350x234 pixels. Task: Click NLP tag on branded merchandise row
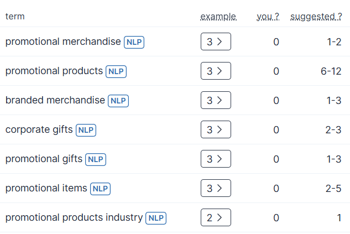tap(118, 101)
